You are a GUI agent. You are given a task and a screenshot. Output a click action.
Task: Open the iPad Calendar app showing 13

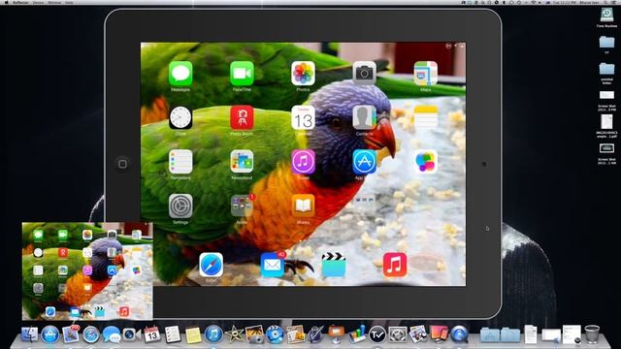point(303,117)
